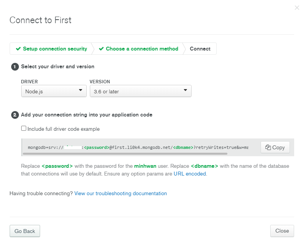Click the green checkmark beside Choose a connection method
This screenshot has height=243, width=303.
[101, 49]
